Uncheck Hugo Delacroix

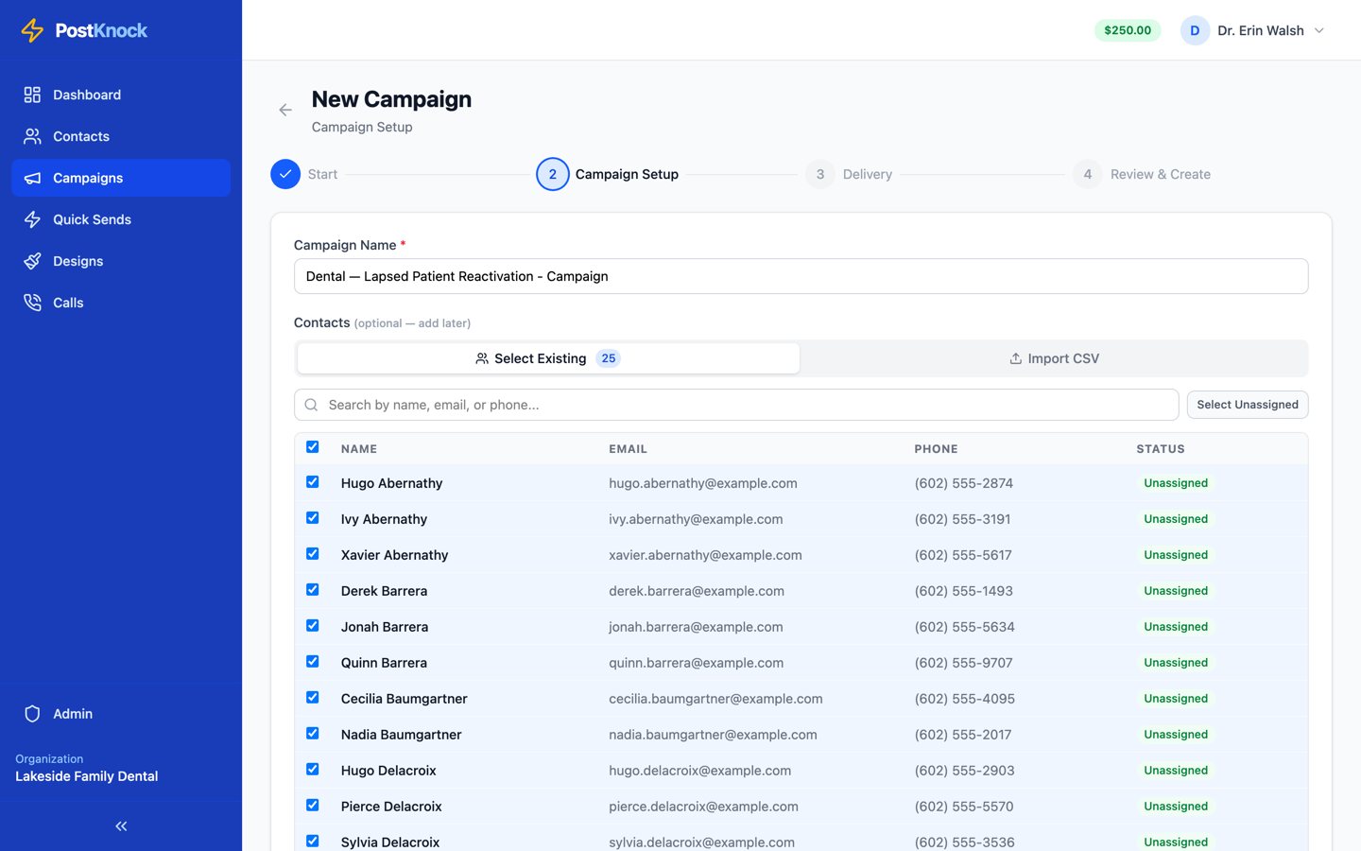coord(313,770)
